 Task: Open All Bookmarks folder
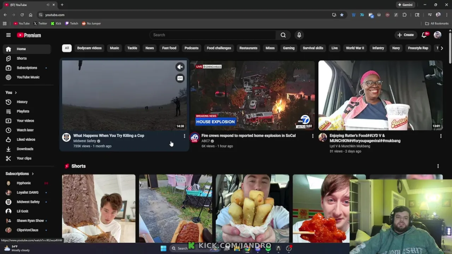tap(437, 24)
